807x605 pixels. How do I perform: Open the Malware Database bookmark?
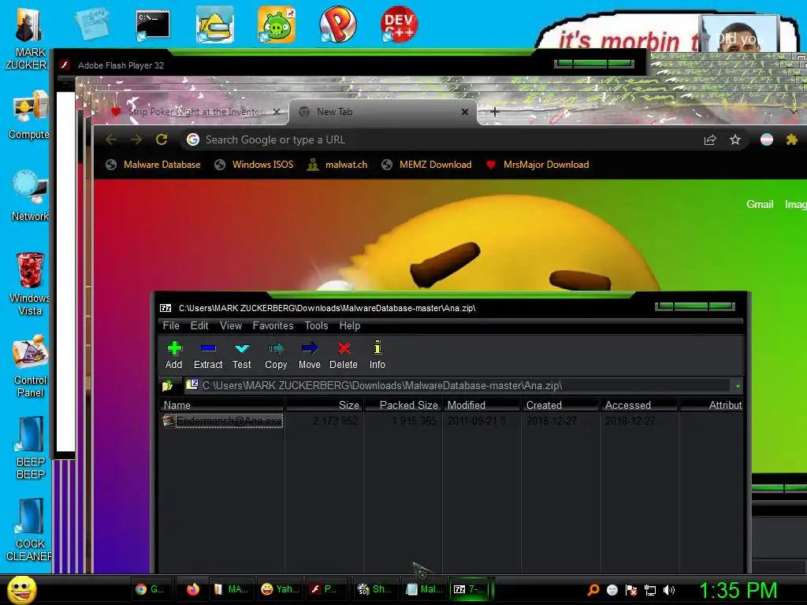pos(153,165)
